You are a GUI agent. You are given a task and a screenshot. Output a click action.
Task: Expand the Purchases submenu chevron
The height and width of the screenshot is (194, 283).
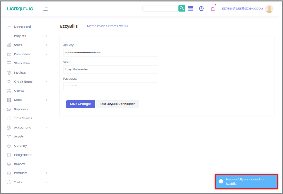[x=46, y=54]
